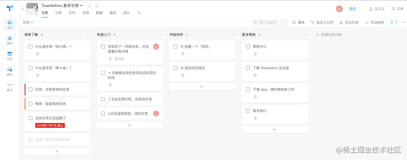Check the 橙色：较紧急的任务 checkbox
This screenshot has width=407, height=160.
point(31,104)
